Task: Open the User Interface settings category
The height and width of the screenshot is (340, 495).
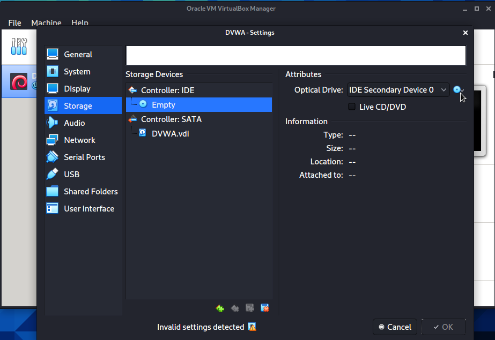Action: [x=83, y=208]
